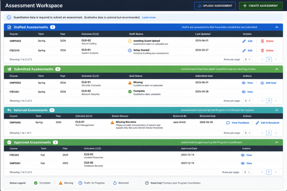The height and width of the screenshot is (191, 287).
Task: Edit the ITEC310 draft assessment
Action: tap(248, 50)
